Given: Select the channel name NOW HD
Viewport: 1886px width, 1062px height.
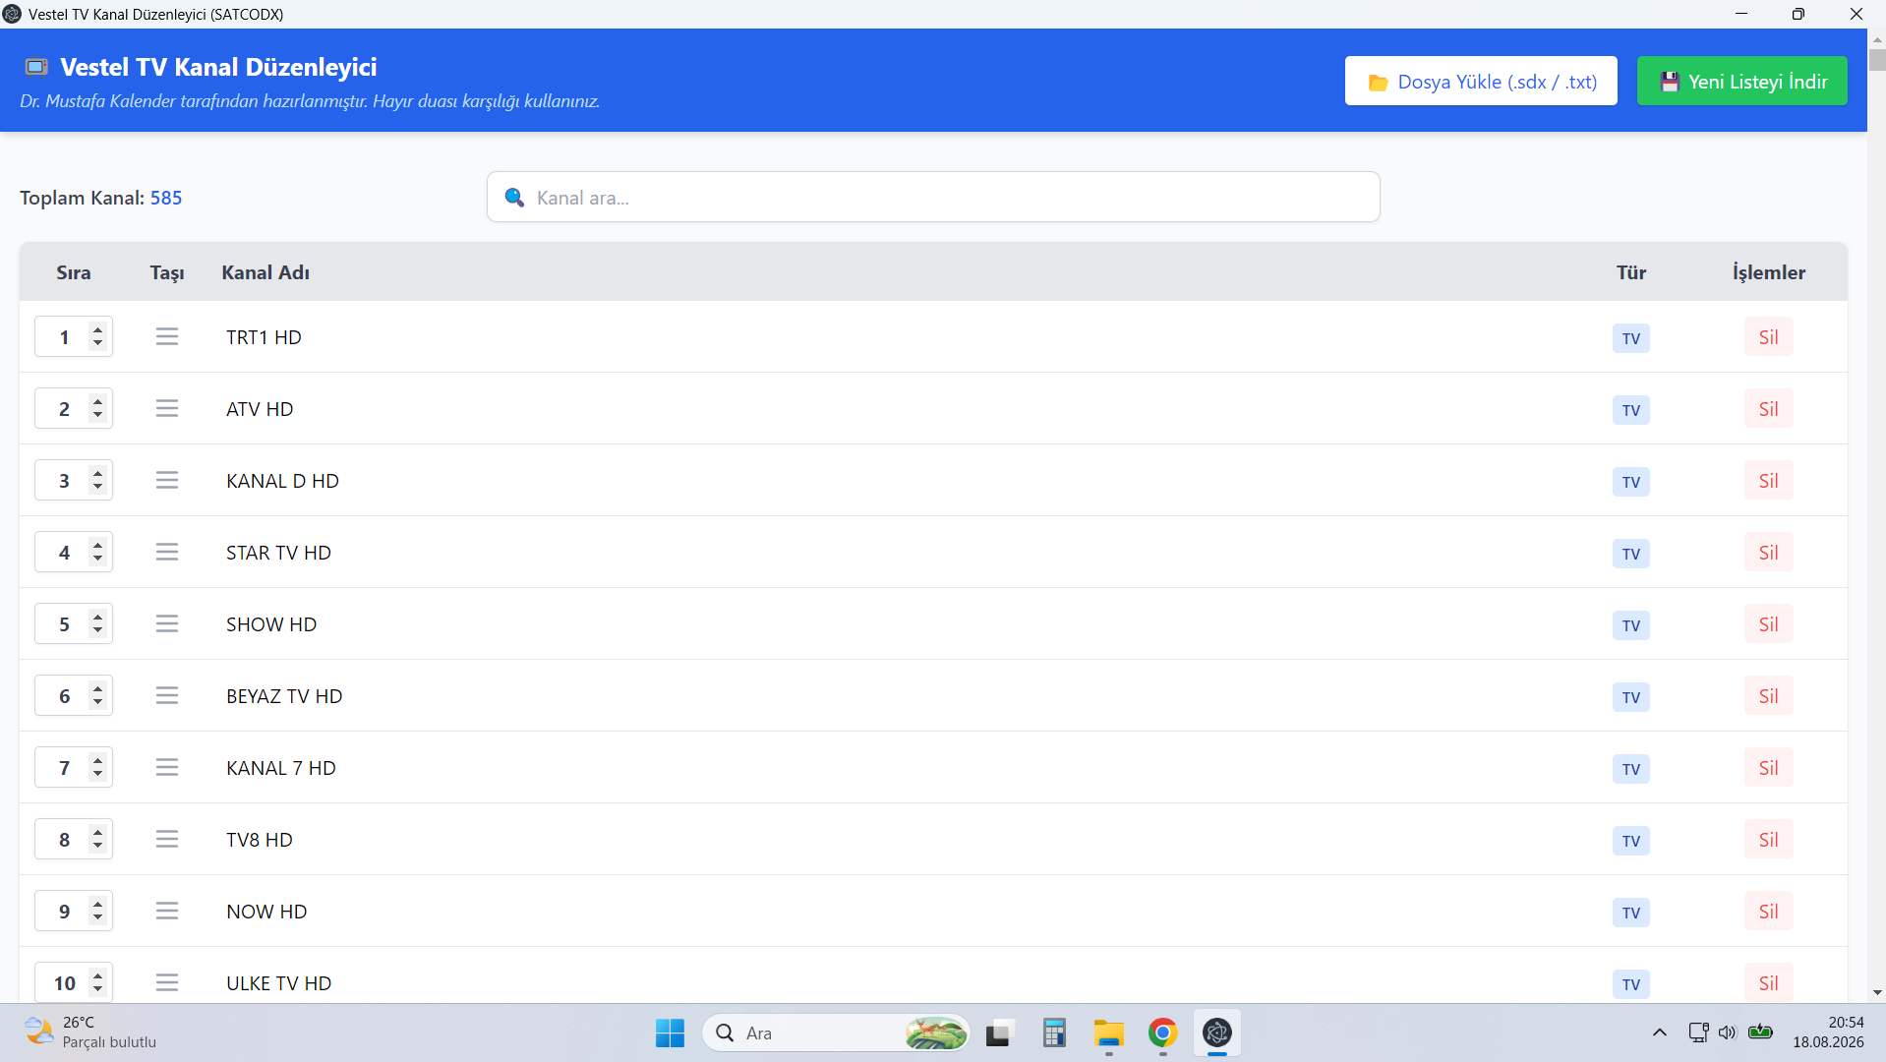Looking at the screenshot, I should click(x=266, y=912).
